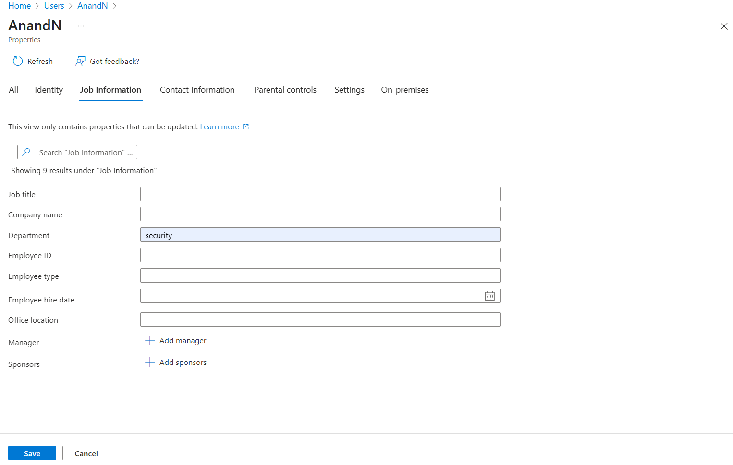Open the Settings tab

click(x=349, y=90)
